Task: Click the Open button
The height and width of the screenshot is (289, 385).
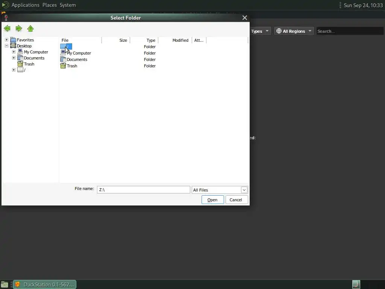Action: click(213, 200)
